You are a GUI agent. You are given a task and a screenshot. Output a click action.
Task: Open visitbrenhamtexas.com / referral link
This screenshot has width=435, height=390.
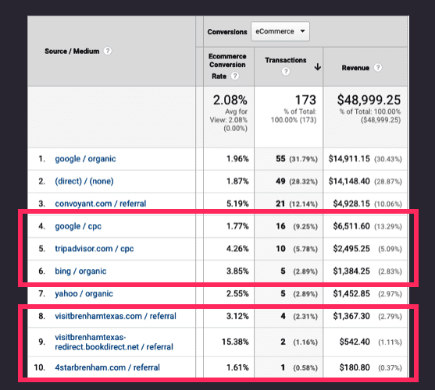point(116,316)
